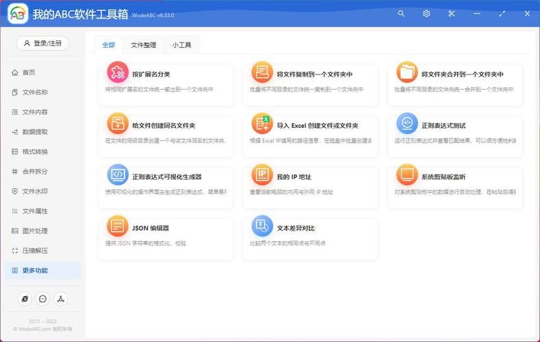Click the 正则表达式测试 title text
This screenshot has height=342, width=540.
click(x=443, y=125)
